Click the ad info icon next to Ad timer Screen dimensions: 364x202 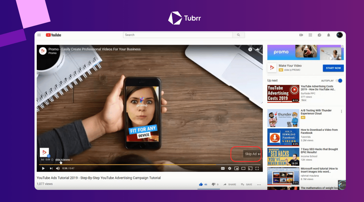coord(52,160)
